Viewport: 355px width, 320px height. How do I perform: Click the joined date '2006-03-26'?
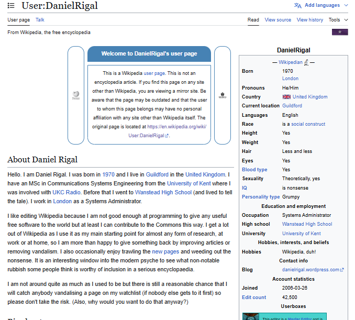tap(295, 288)
